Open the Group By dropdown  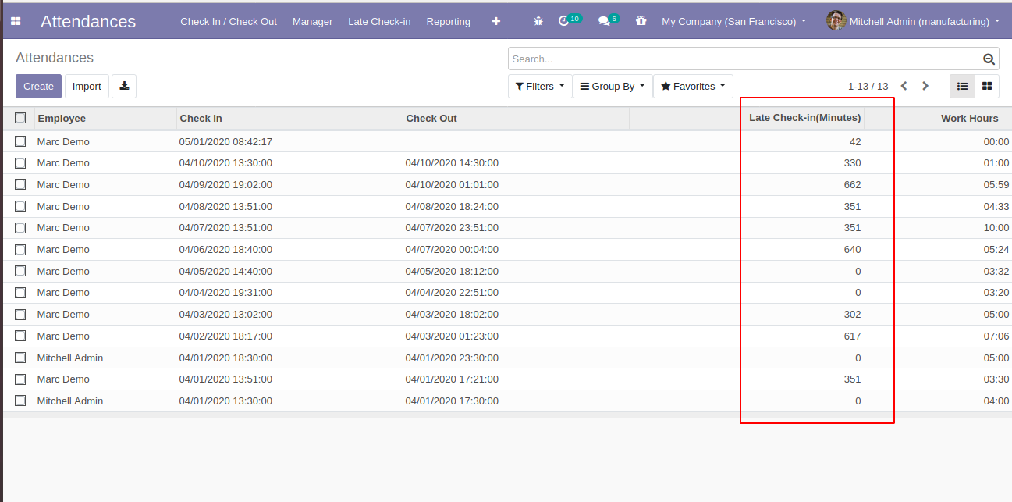click(x=613, y=86)
